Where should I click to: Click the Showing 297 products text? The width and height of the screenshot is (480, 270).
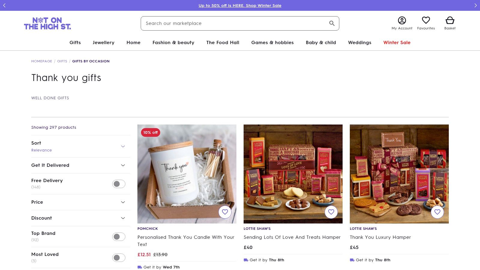click(x=54, y=127)
